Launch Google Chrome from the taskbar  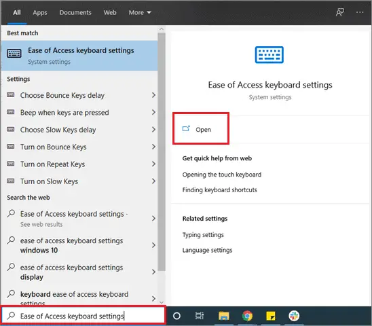click(x=247, y=316)
